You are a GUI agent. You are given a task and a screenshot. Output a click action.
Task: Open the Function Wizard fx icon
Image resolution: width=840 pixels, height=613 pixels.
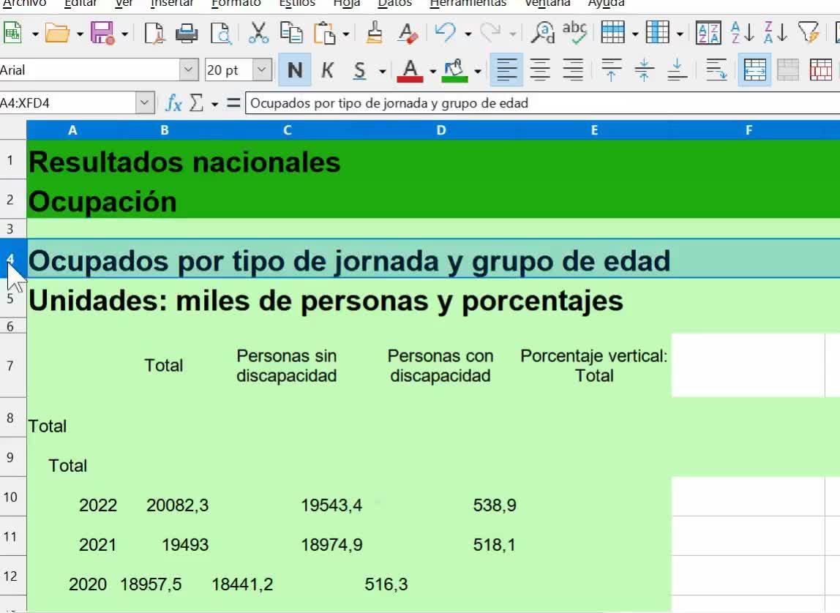[173, 103]
